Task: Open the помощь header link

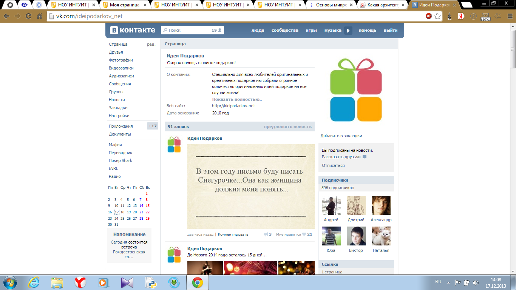Action: coord(368,31)
